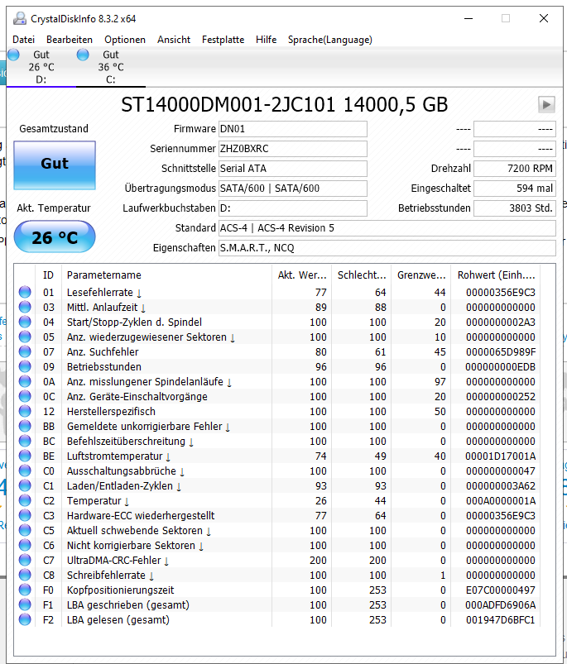This screenshot has height=664, width=567.
Task: Click status circle for Lesefehlerrate row
Action: tap(25, 292)
